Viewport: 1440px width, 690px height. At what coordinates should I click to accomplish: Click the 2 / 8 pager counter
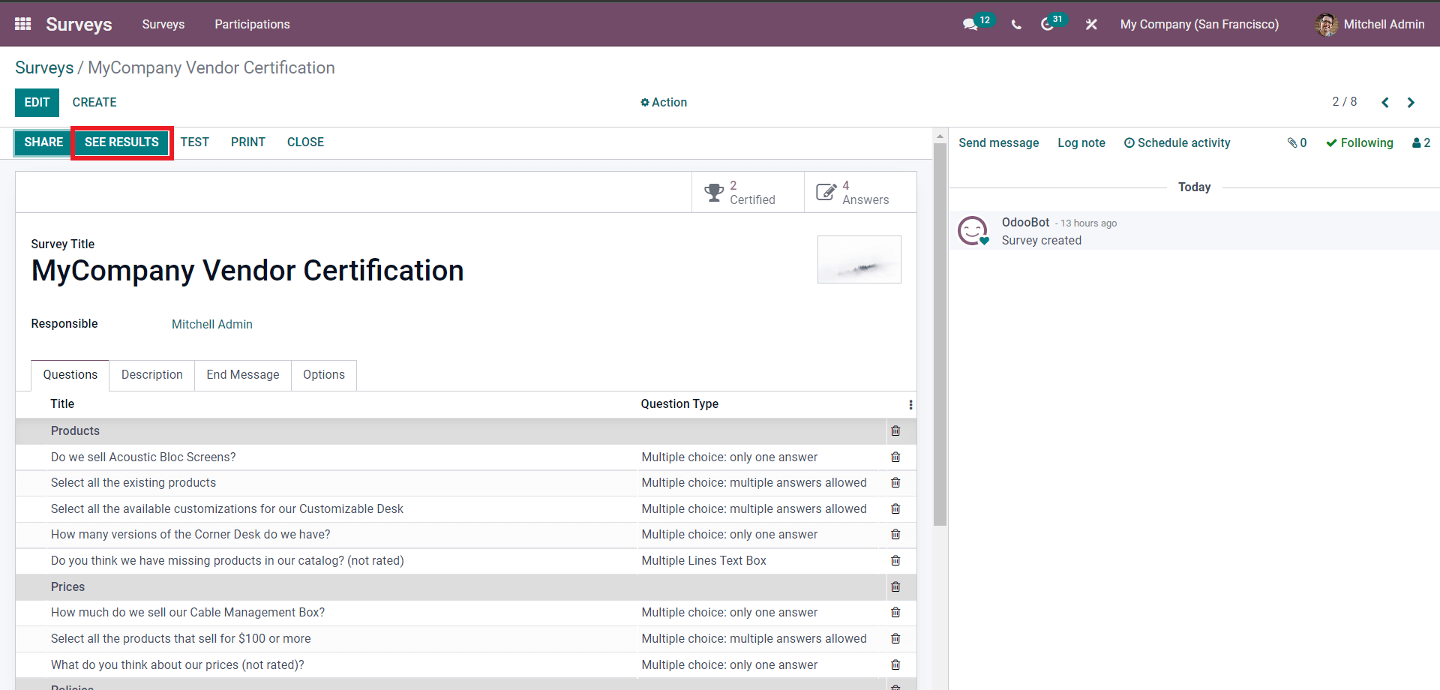pos(1344,102)
